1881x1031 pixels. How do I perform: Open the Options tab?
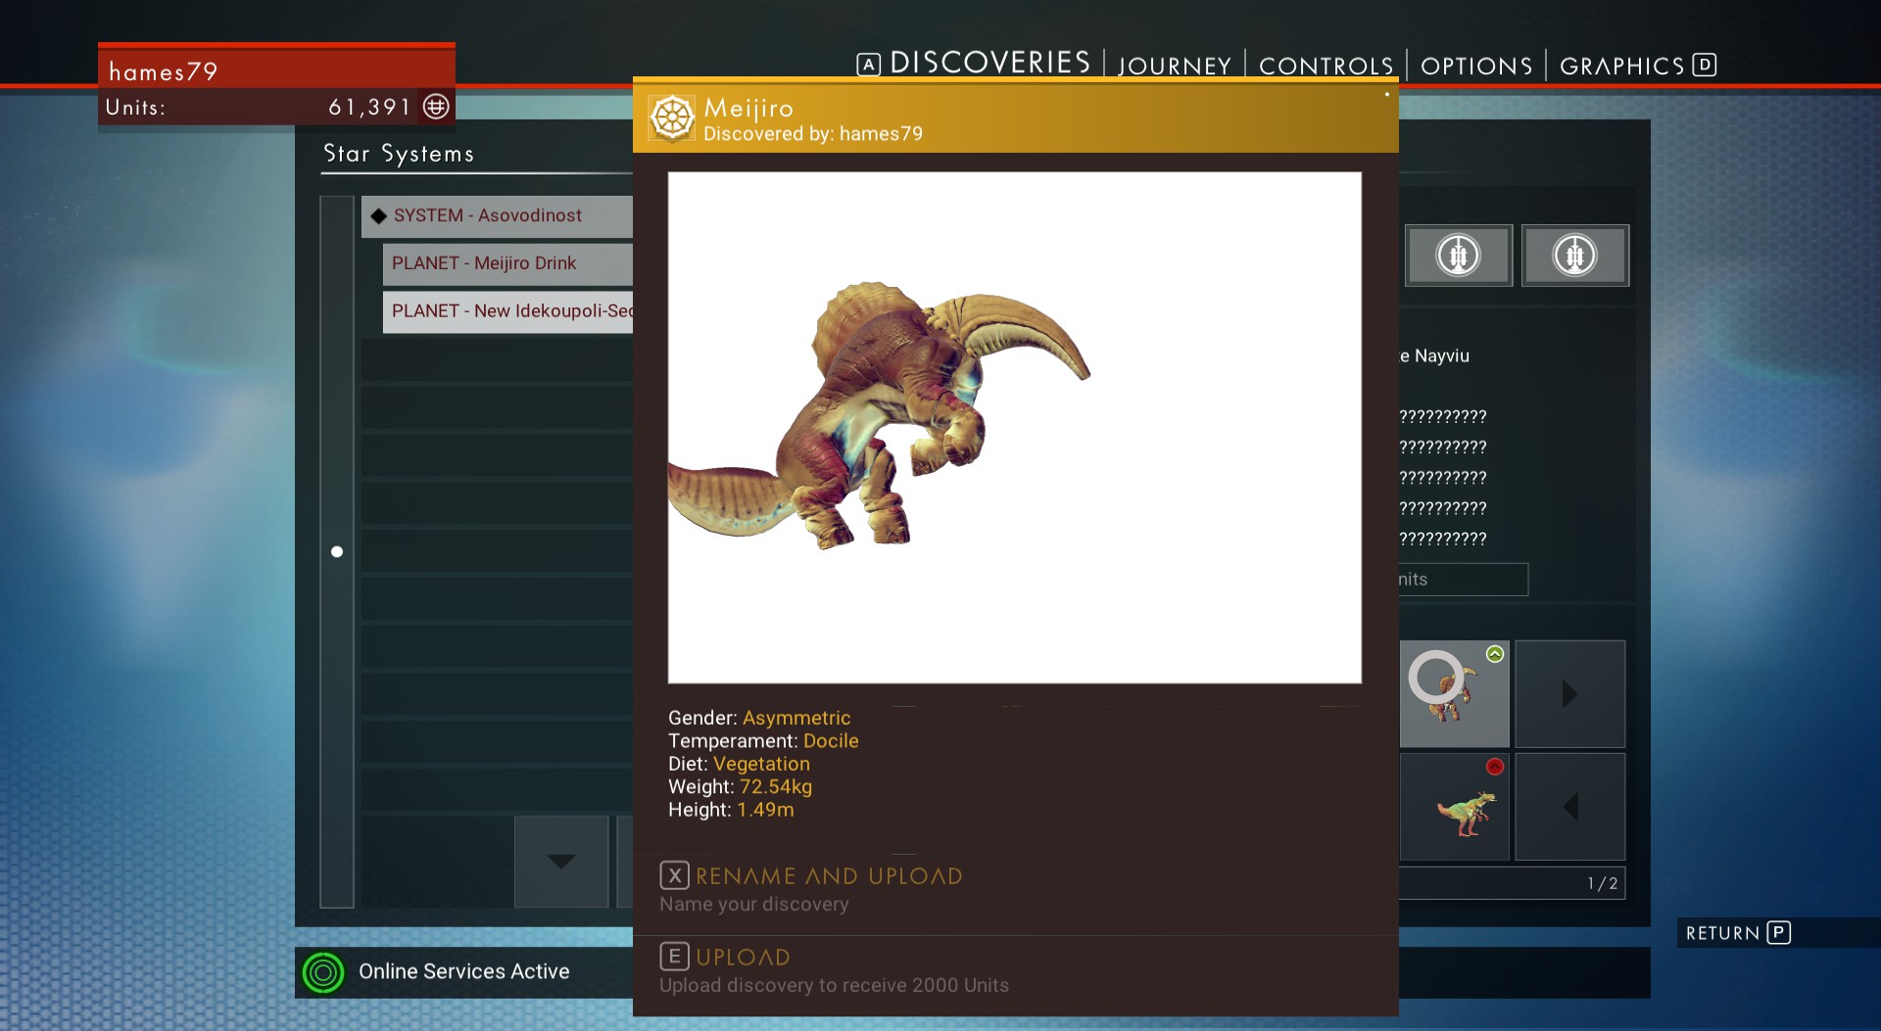click(x=1476, y=66)
